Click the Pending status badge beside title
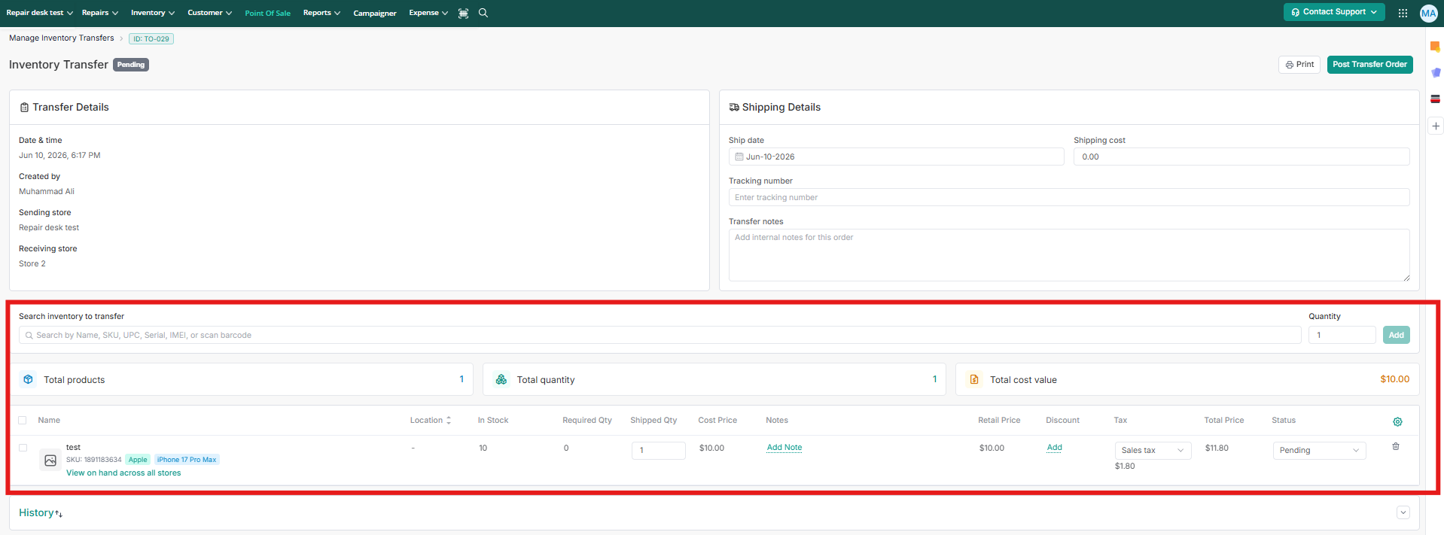This screenshot has height=535, width=1444. 131,65
